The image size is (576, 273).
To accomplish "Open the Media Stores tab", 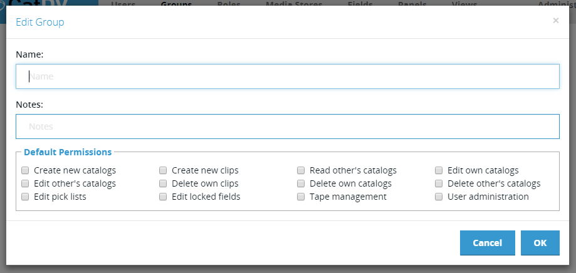I will [294, 4].
